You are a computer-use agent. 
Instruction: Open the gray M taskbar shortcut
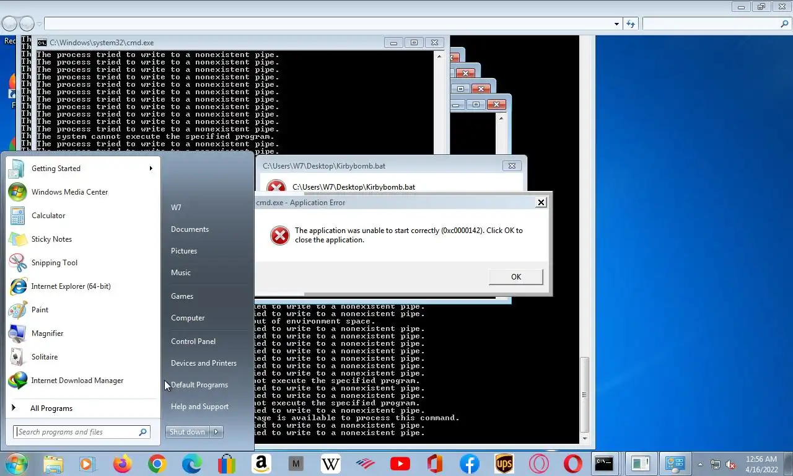click(296, 464)
